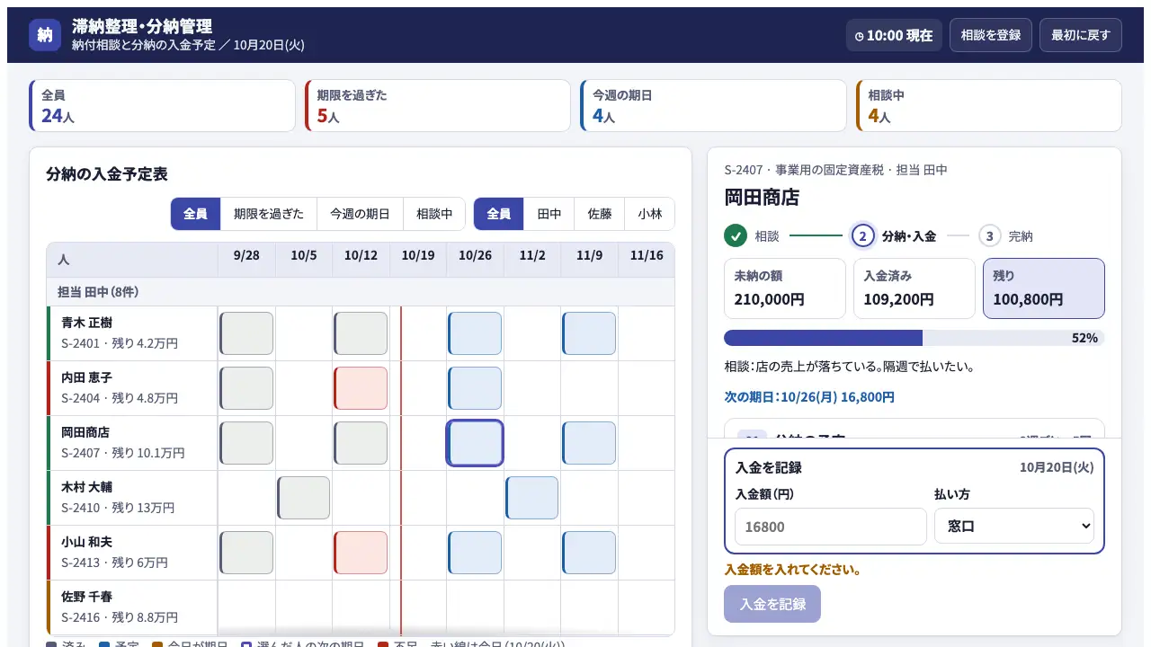
Task: Register a consultation with 相談を登録
Action: (991, 35)
